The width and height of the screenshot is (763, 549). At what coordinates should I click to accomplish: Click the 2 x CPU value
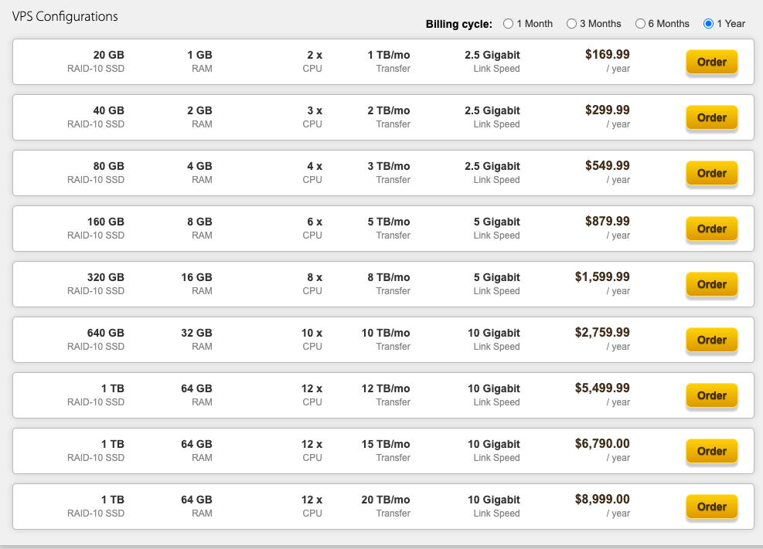(315, 55)
